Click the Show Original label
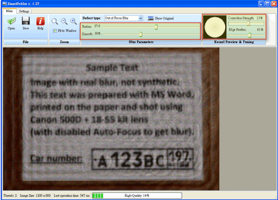The height and width of the screenshot is (200, 278). 164,18
